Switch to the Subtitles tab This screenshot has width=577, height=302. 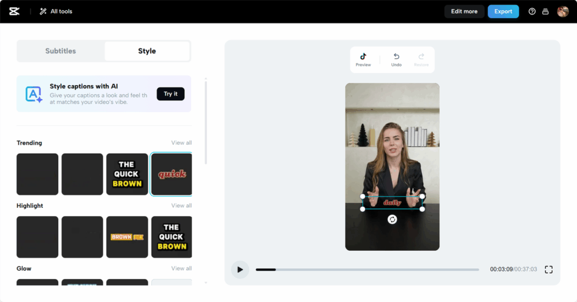pyautogui.click(x=61, y=51)
